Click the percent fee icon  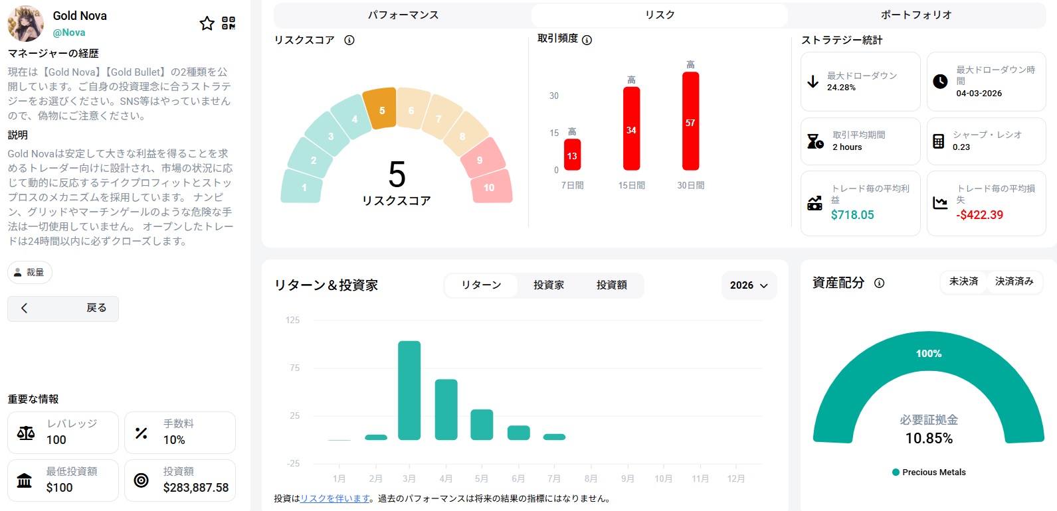142,433
